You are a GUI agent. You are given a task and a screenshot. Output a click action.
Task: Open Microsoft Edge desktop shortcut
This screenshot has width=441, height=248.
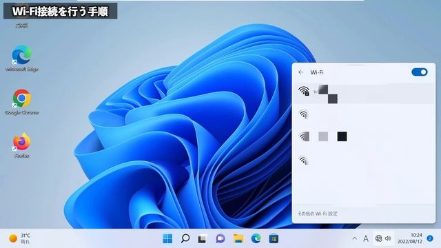click(22, 58)
